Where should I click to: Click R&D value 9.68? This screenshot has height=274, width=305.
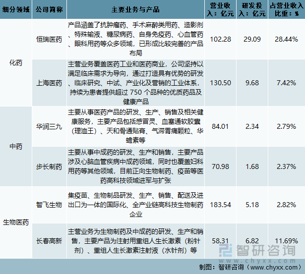click(252, 83)
